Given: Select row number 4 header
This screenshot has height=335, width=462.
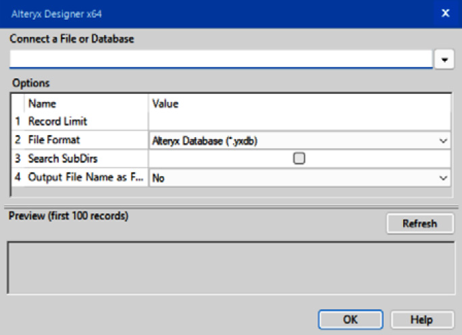Looking at the screenshot, I should pos(18,177).
